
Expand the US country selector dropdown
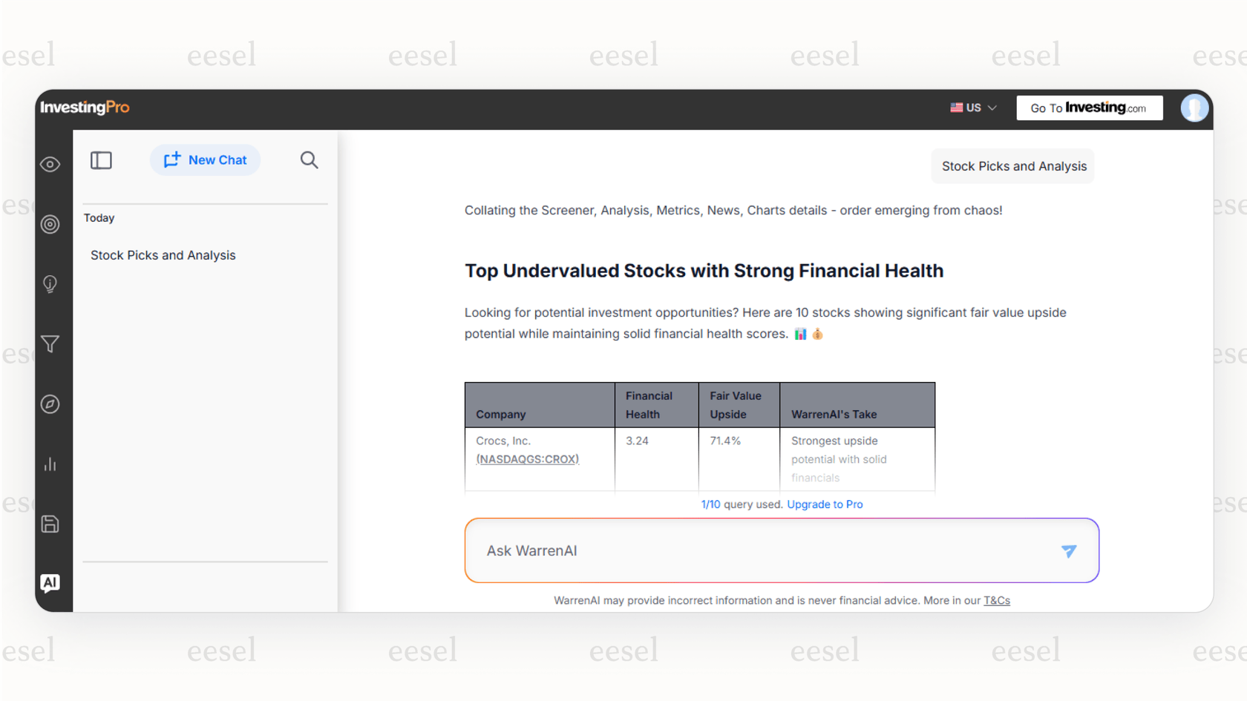pos(973,108)
